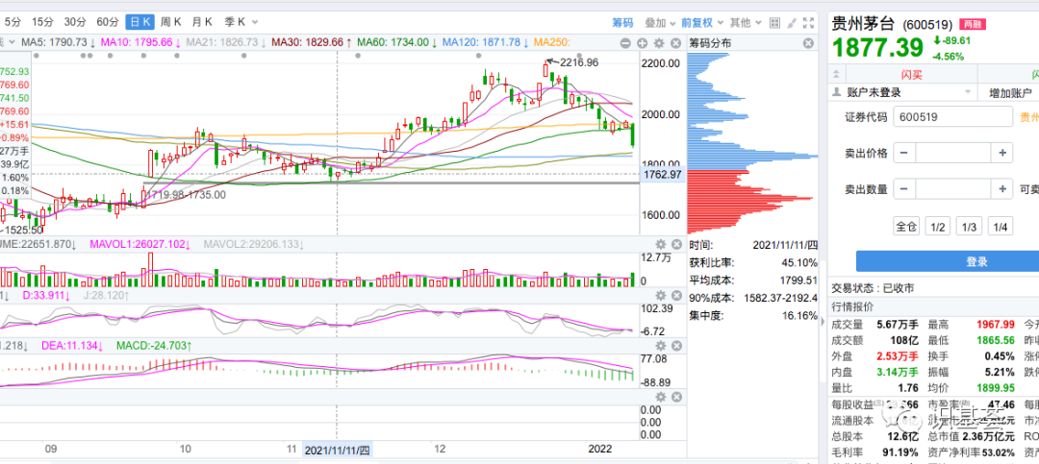
Task: Decrease the 卖出价格 value
Action: (x=904, y=154)
